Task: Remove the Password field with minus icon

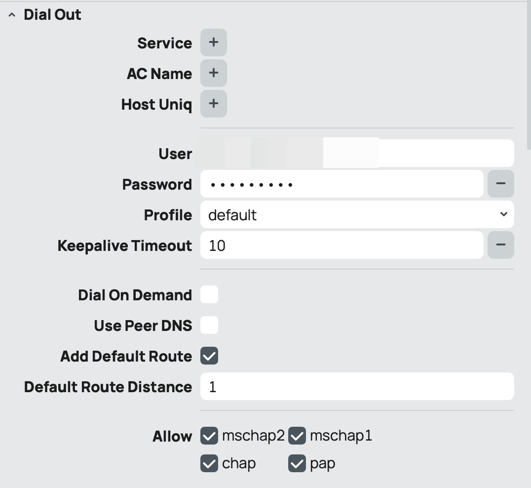Action: pyautogui.click(x=500, y=184)
